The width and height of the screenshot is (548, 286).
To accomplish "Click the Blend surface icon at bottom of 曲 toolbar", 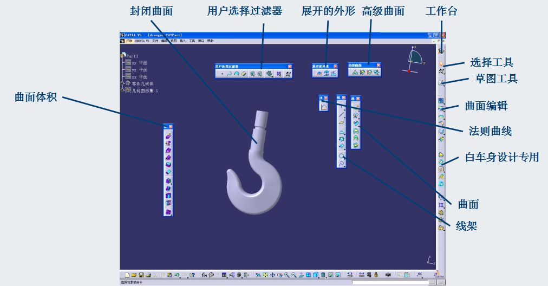I will click(356, 145).
